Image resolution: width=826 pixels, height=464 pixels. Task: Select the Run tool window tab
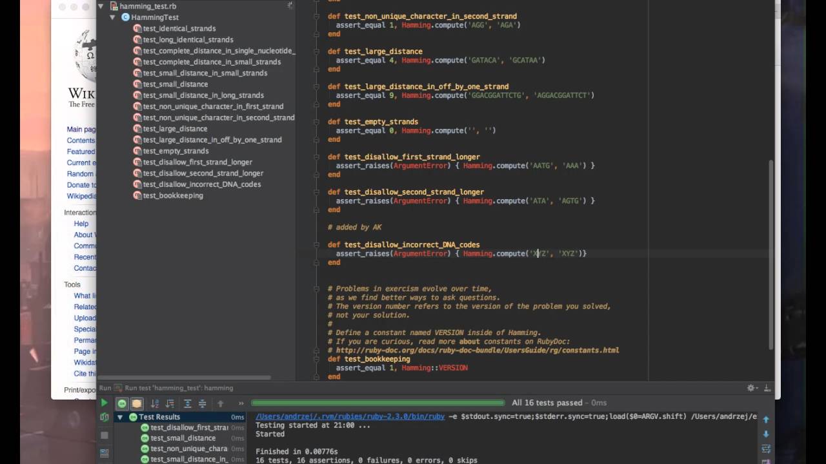(105, 388)
